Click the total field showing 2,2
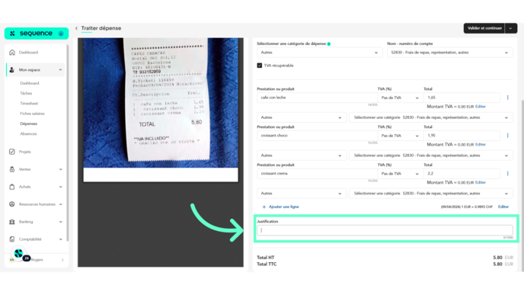Image resolution: width=524 pixels, height=295 pixels. point(462,174)
